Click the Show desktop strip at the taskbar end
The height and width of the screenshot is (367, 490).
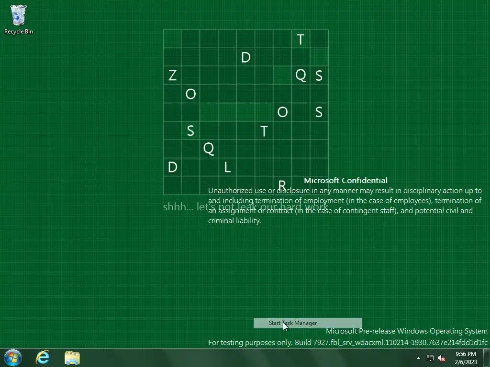487,357
